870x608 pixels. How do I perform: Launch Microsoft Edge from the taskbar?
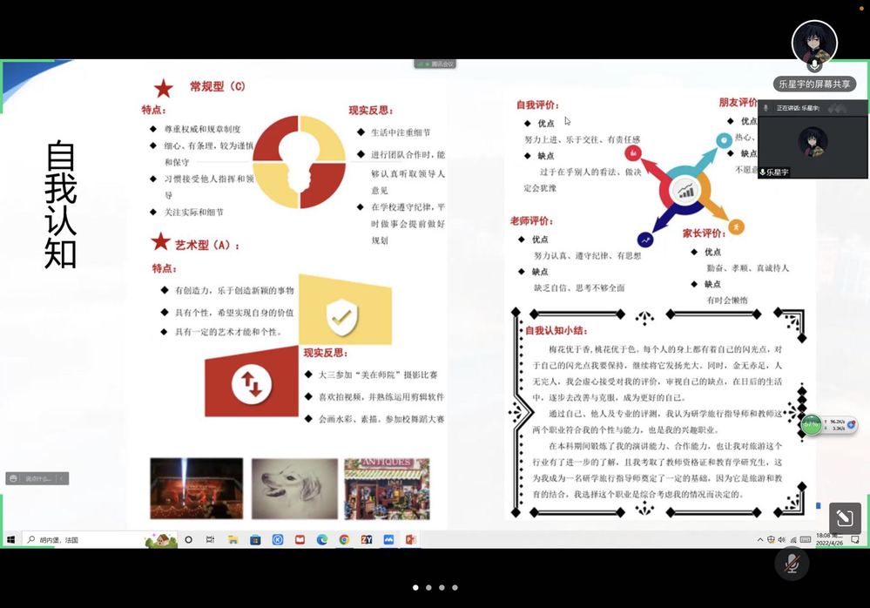[321, 540]
